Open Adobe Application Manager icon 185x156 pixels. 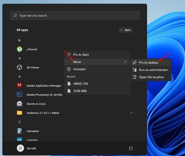pyautogui.click(x=20, y=85)
